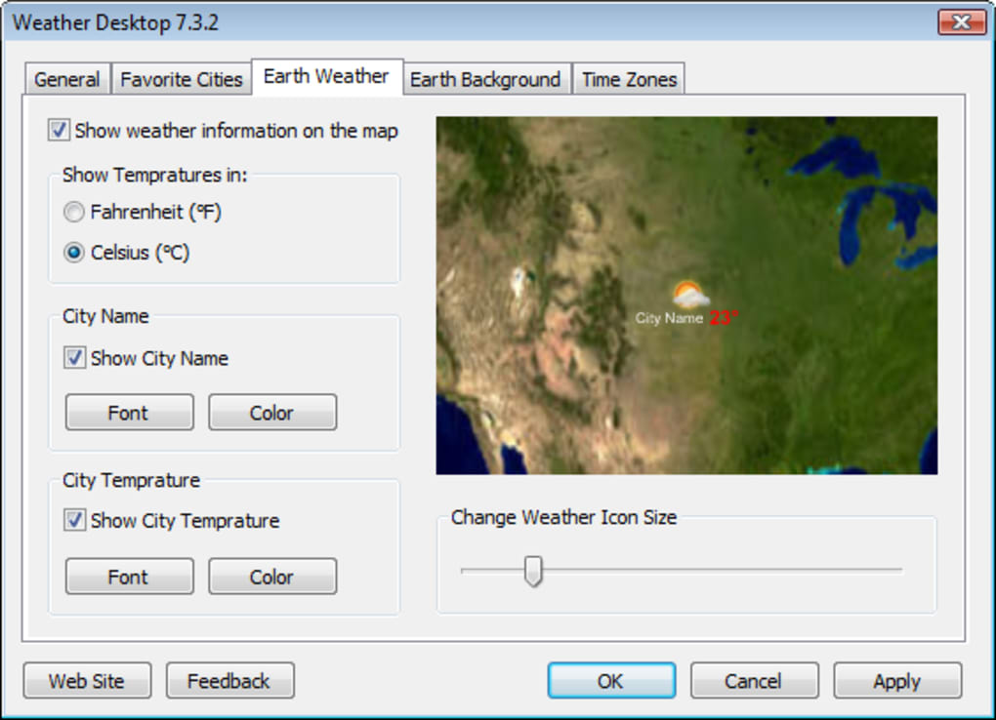The image size is (996, 720).
Task: Select Fahrenheit temperature units
Action: coord(72,212)
